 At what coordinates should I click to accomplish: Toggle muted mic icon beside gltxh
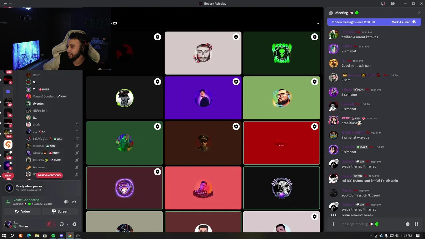click(x=77, y=125)
